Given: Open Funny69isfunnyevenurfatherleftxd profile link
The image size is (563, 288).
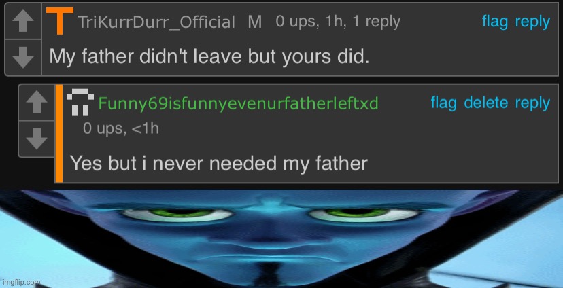Looking at the screenshot, I should 239,104.
